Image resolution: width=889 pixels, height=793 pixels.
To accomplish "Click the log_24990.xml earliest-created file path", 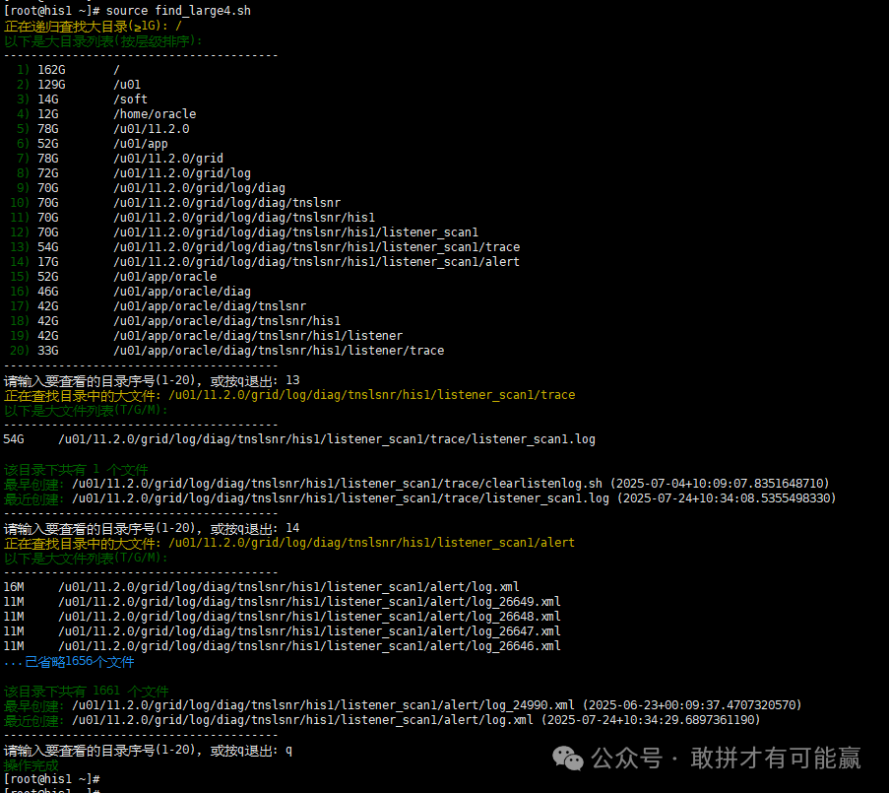I will (x=323, y=705).
